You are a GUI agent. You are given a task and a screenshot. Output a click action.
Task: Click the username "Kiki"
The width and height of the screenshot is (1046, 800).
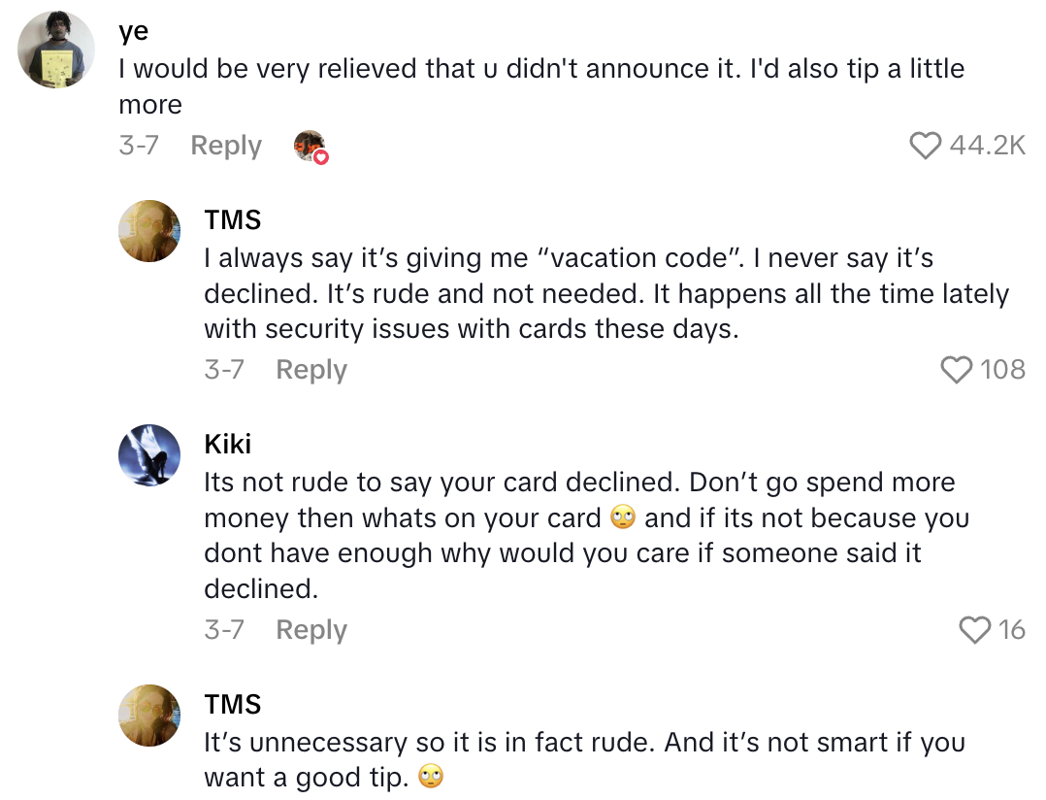pos(228,444)
